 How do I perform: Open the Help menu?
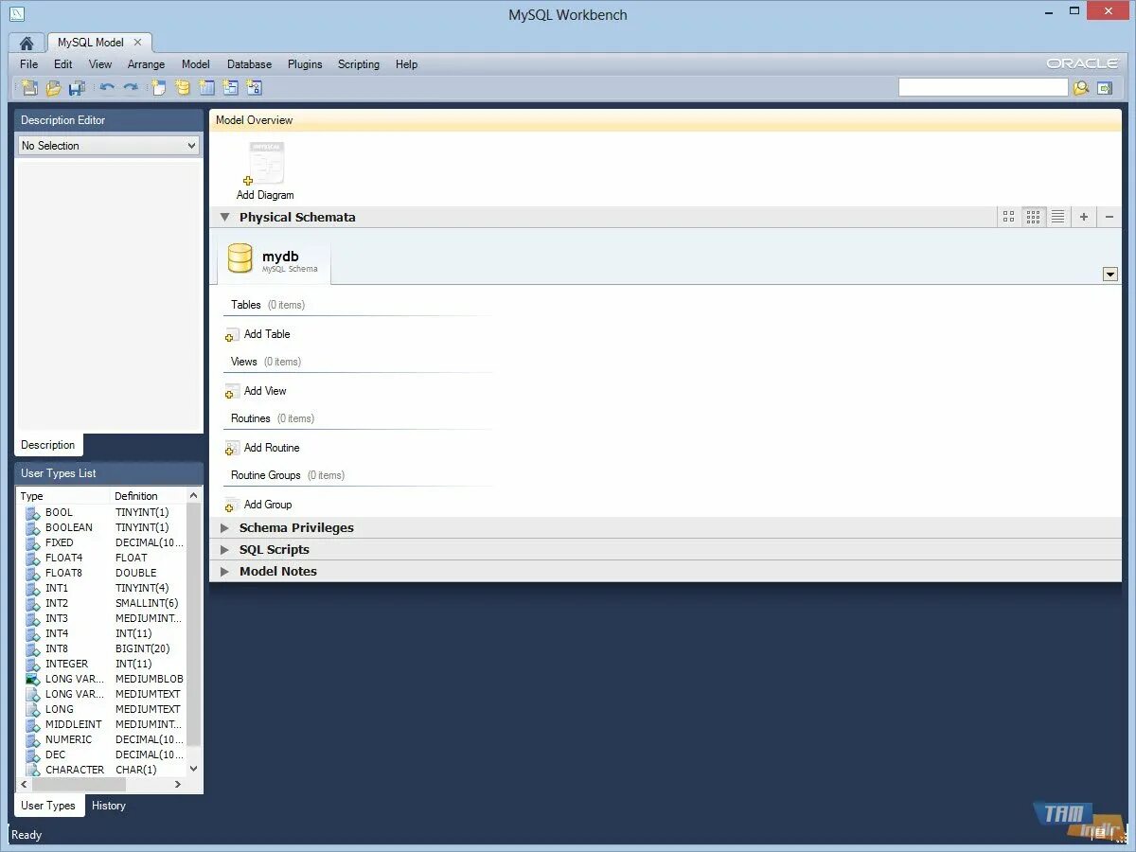point(407,64)
